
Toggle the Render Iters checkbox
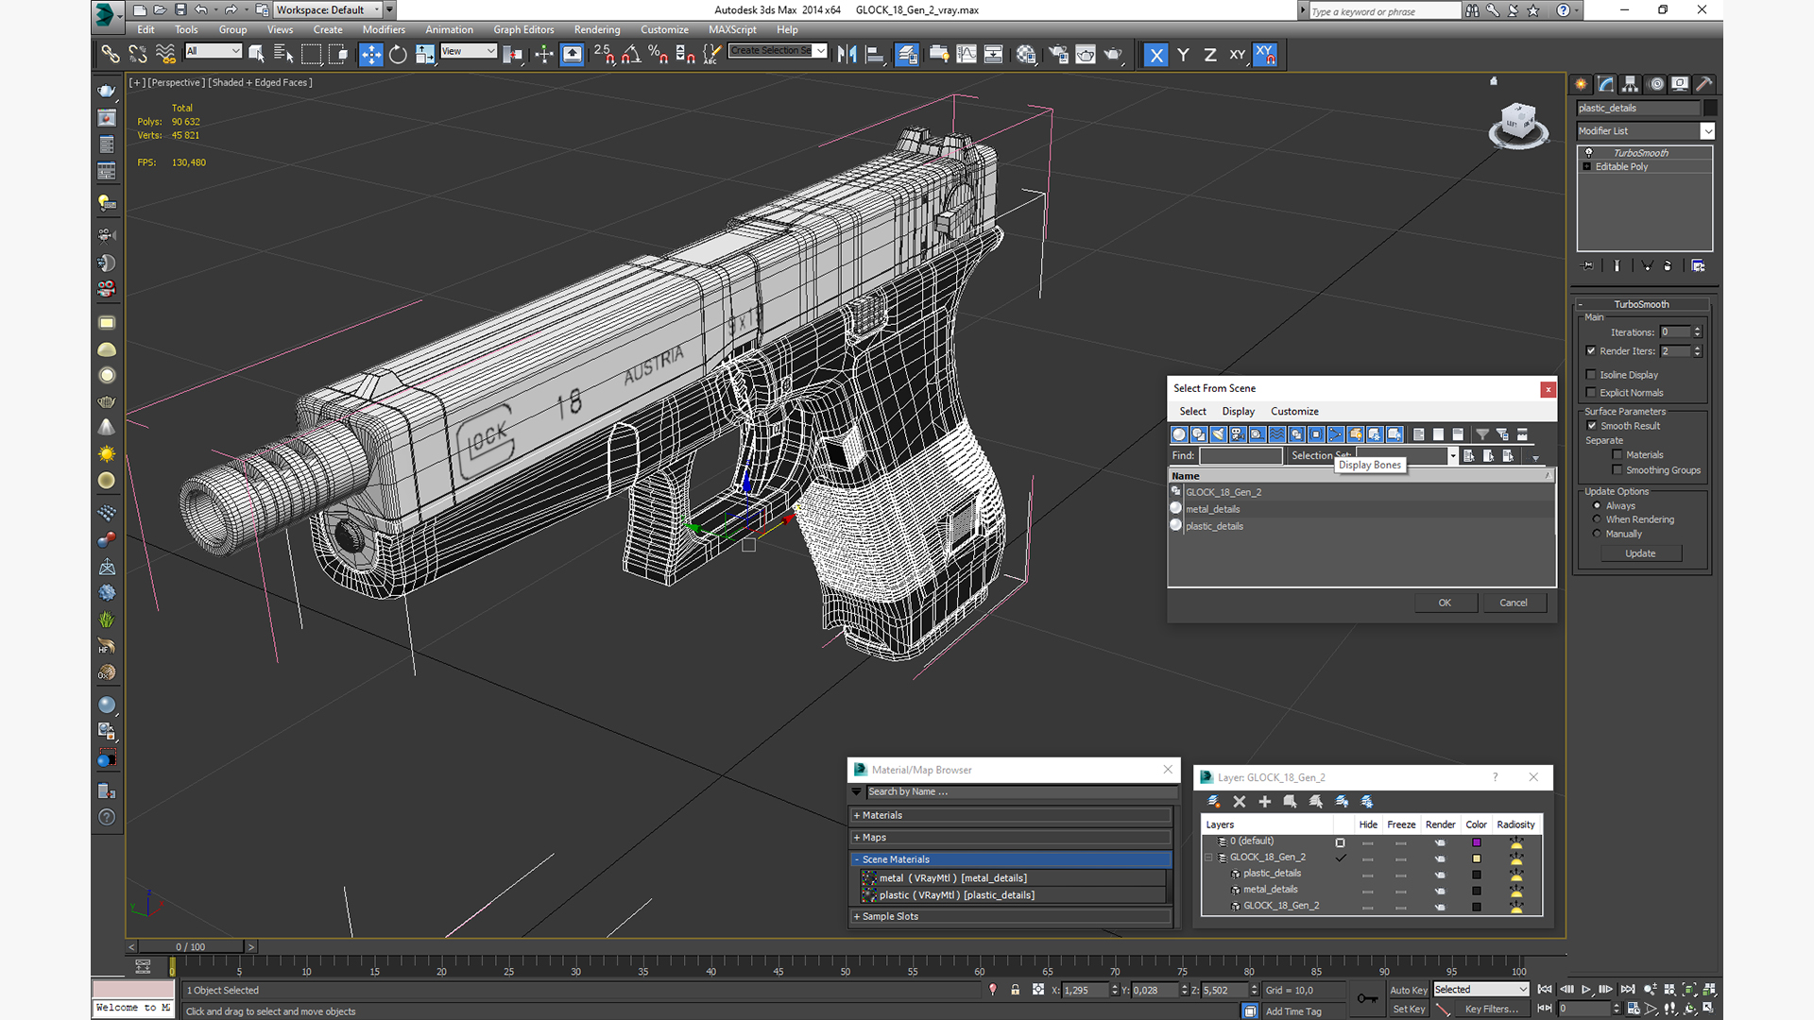click(x=1591, y=351)
